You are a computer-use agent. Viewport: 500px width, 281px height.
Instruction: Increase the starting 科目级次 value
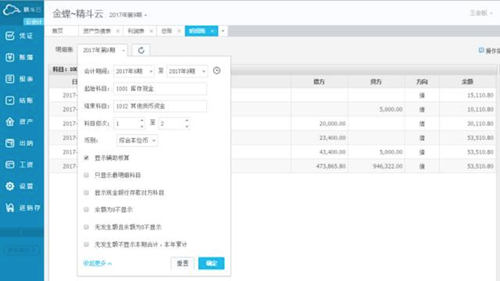(142, 120)
